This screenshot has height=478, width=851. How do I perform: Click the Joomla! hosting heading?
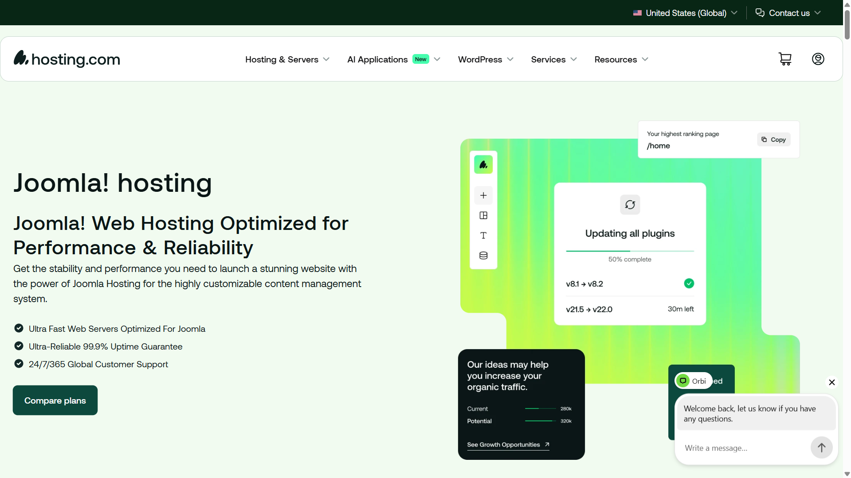[113, 183]
